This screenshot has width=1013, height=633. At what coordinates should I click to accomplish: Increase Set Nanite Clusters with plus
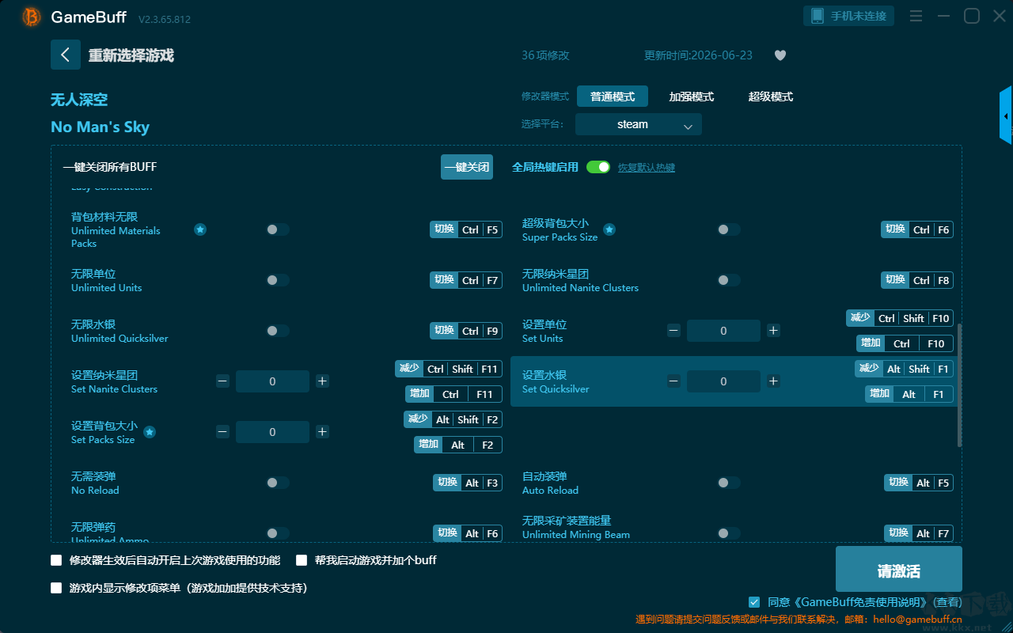coord(322,381)
